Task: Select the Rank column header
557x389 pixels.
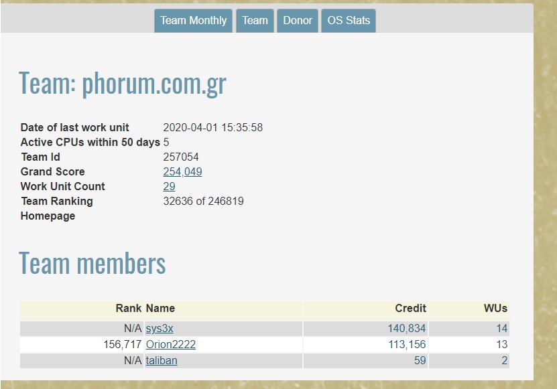Action: click(x=129, y=308)
